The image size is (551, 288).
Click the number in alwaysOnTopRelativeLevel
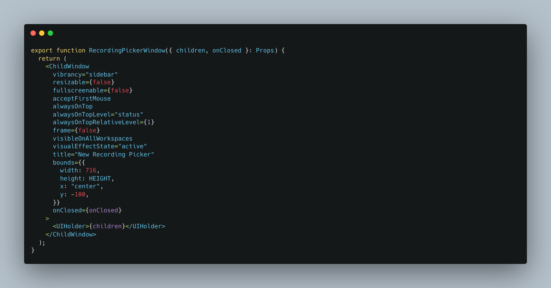pyautogui.click(x=149, y=122)
